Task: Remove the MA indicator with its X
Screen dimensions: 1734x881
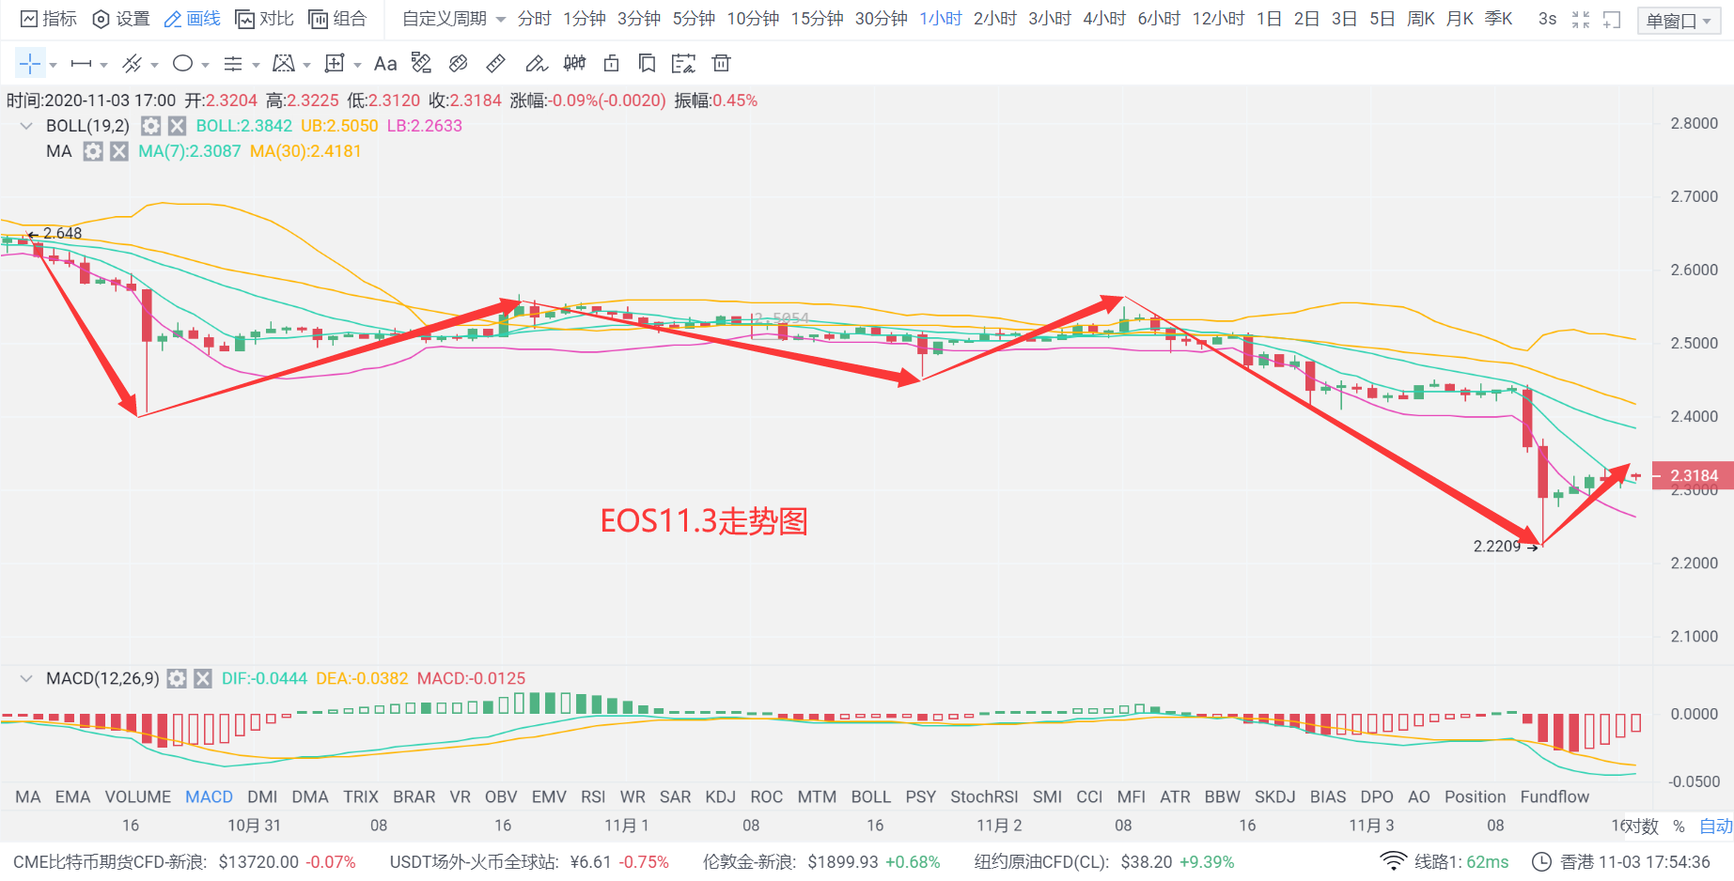Action: [118, 151]
